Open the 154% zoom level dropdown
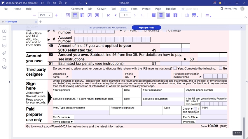The width and height of the screenshot is (248, 139). pos(45,15)
